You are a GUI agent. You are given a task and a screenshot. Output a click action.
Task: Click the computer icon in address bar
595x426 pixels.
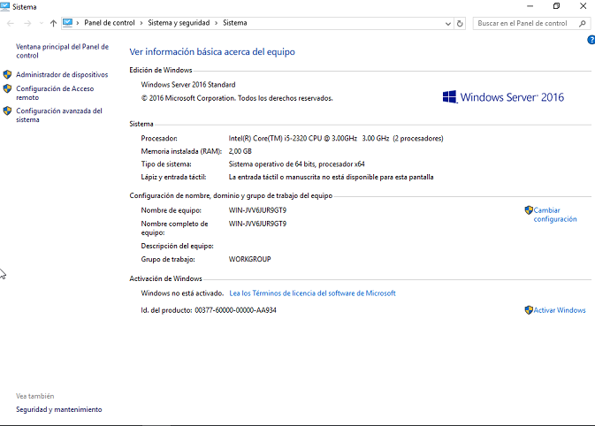click(x=67, y=23)
